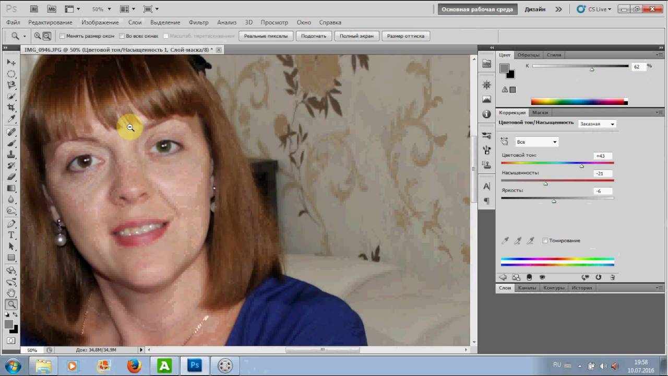Viewport: 668px width, 376px height.
Task: Select the 3D Camera Rotate tool
Action: (11, 282)
